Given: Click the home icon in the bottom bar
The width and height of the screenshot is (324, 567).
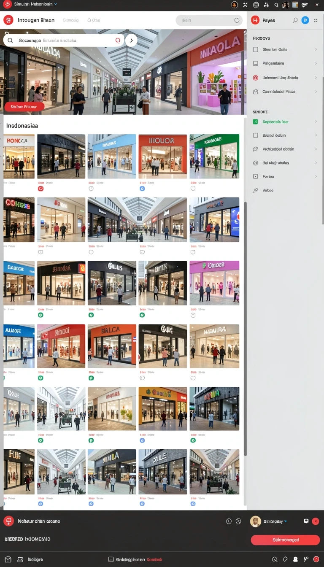Looking at the screenshot, I should click(8, 559).
